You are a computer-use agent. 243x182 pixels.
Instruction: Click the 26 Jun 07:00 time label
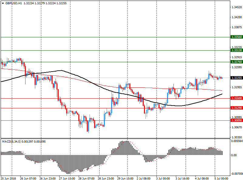click(x=28, y=179)
